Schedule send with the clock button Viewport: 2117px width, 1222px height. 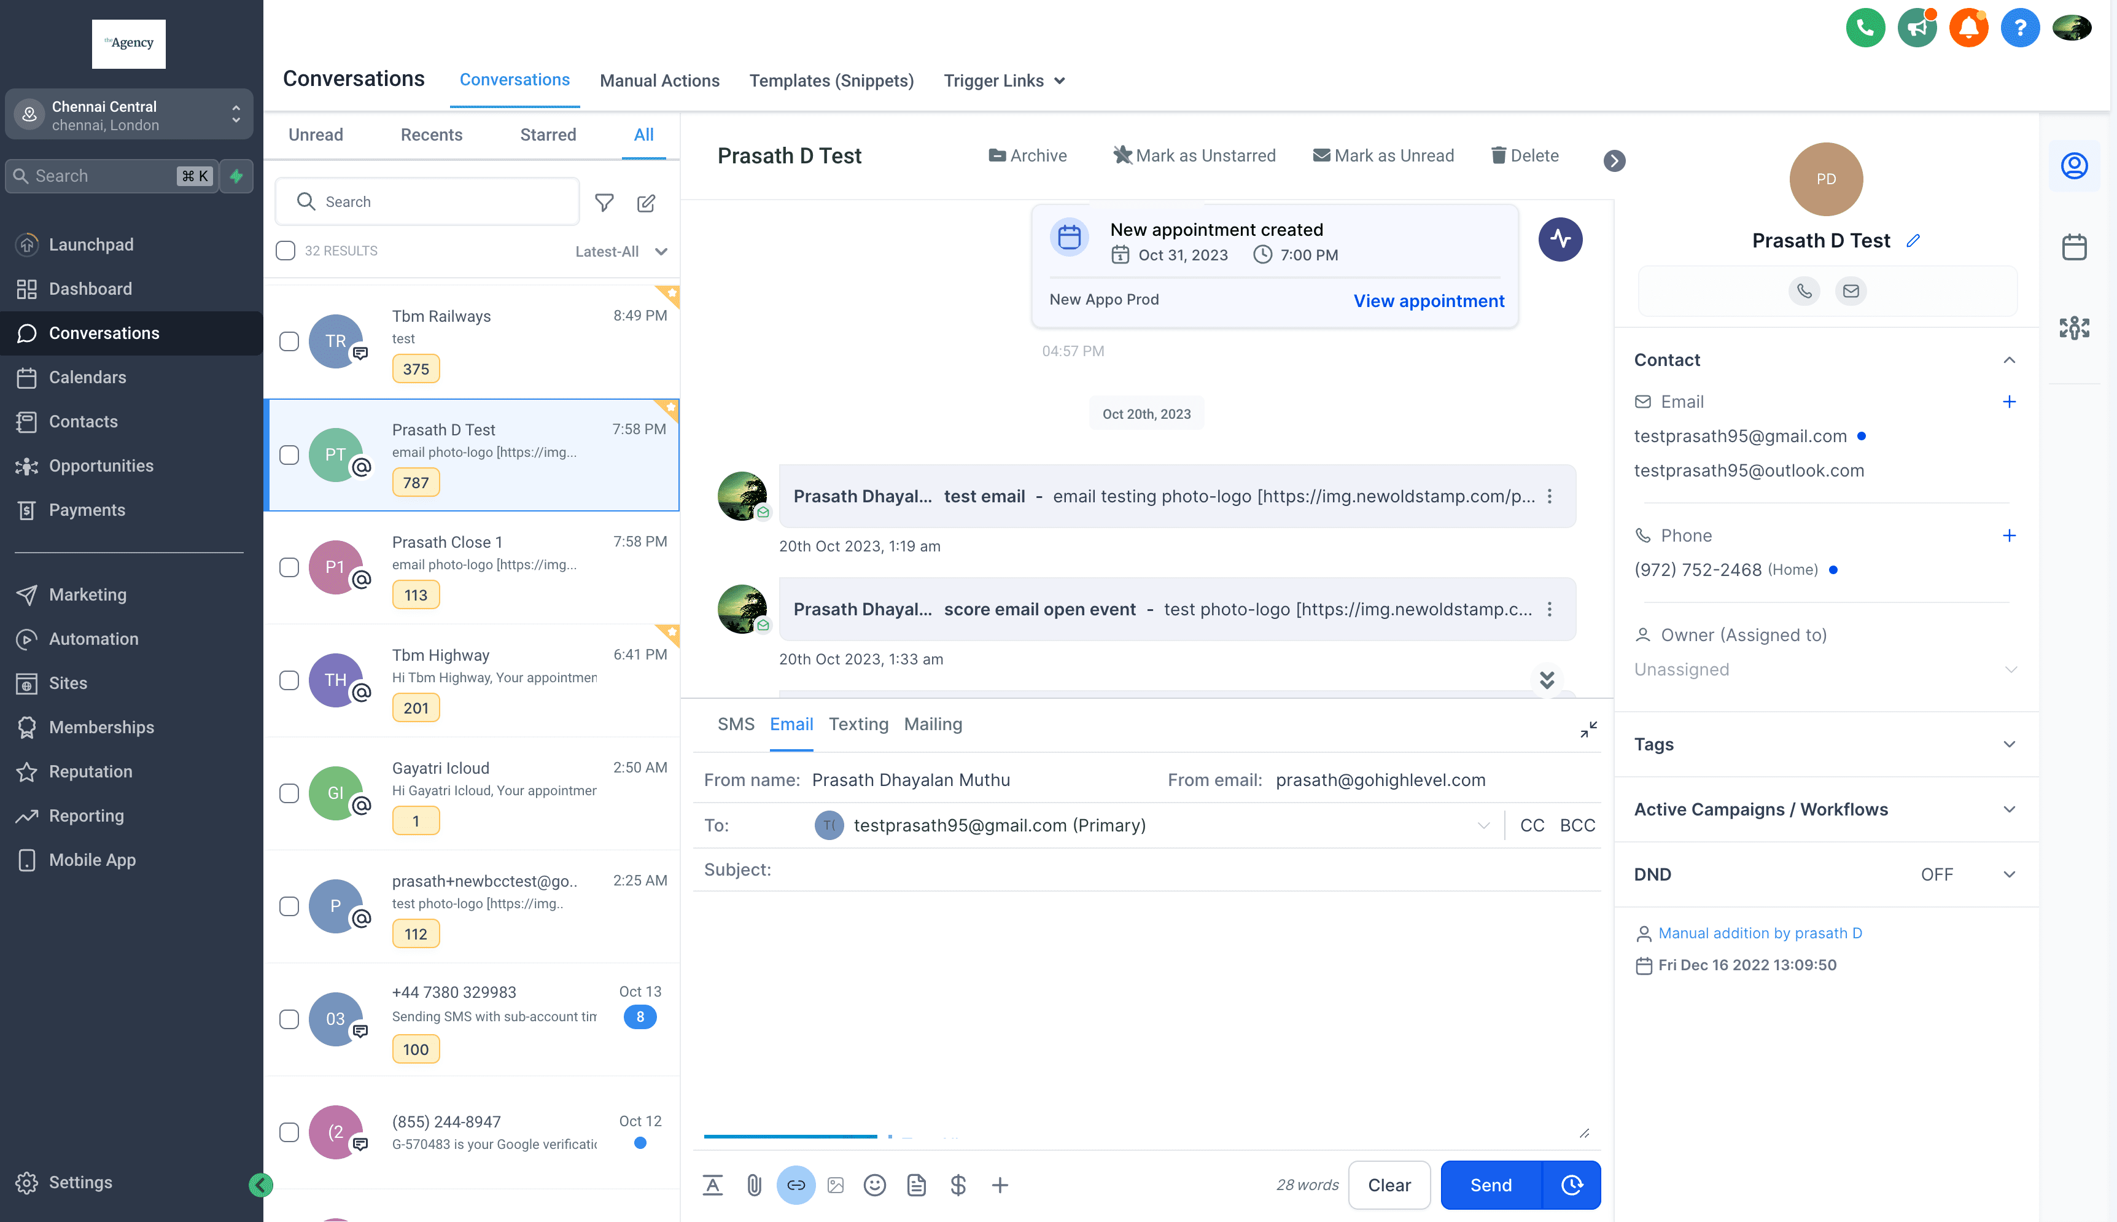tap(1571, 1185)
